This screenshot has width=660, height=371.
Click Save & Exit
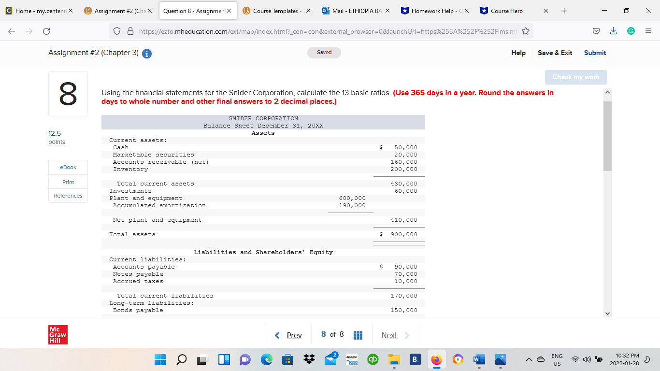click(555, 53)
